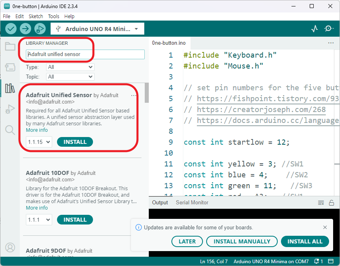
Task: Open version 1.1.15 dropdown for Unified Sensor
Action: [x=39, y=142]
